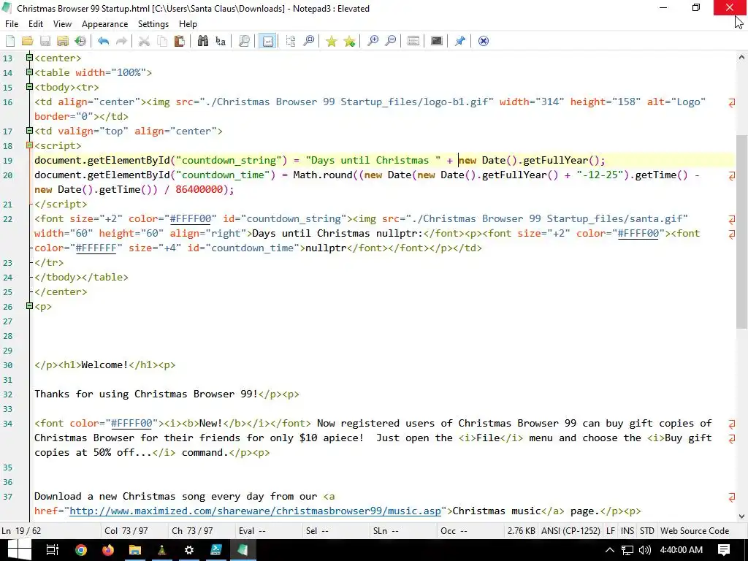Click the document magnifier toolbar icon
This screenshot has width=748, height=561.
pos(244,41)
